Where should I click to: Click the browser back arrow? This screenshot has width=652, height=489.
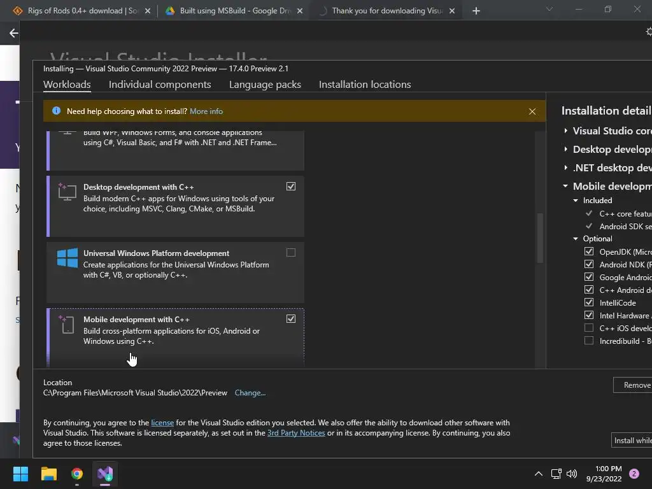(14, 33)
